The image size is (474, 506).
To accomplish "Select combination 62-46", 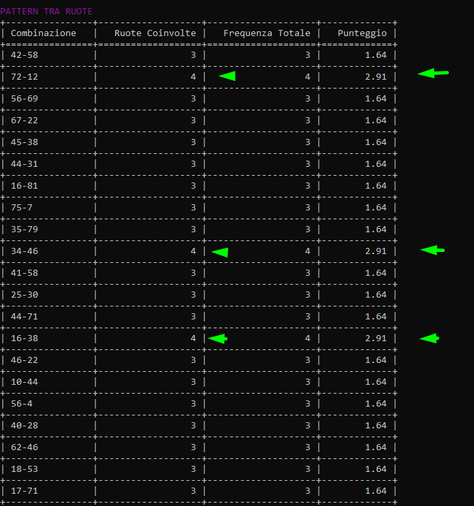I will tap(25, 447).
